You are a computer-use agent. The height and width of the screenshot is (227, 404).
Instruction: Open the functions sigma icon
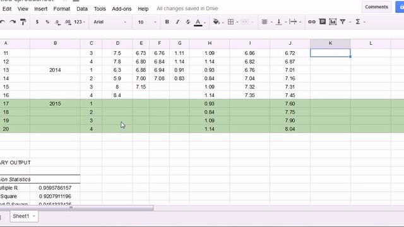click(358, 22)
